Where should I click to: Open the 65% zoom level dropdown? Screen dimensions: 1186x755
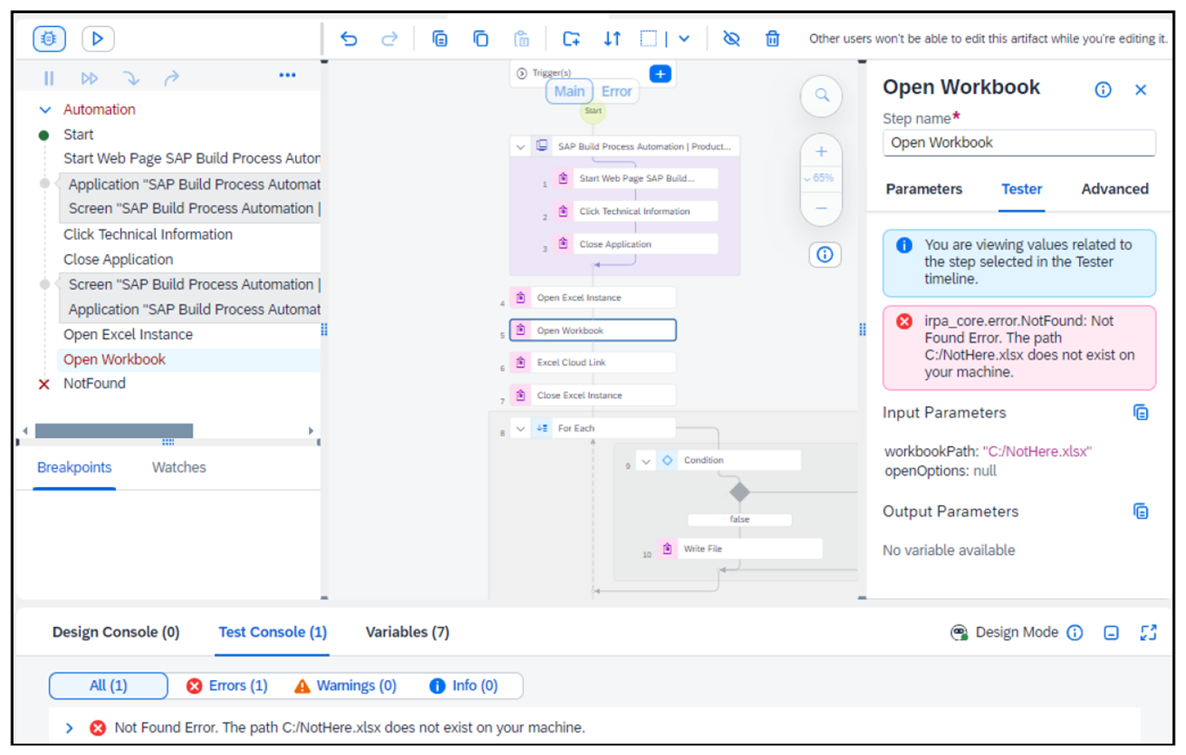(x=820, y=178)
